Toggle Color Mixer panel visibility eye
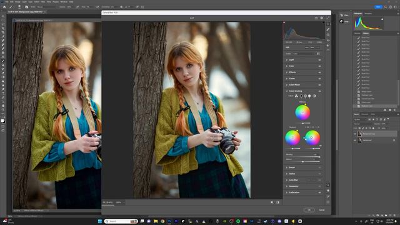400x225 pixels. pyautogui.click(x=319, y=85)
